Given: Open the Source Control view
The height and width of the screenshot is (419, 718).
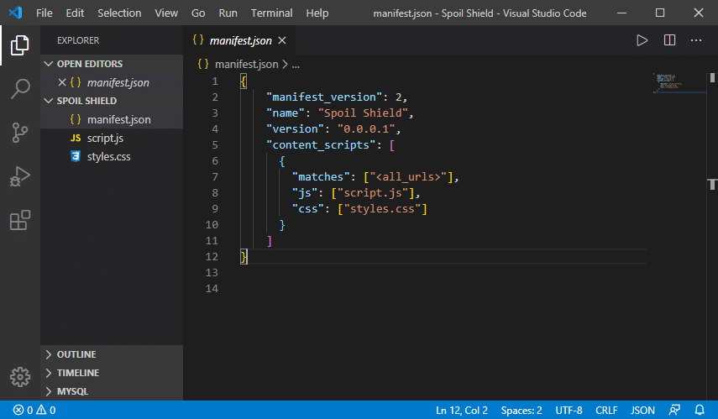Looking at the screenshot, I should pyautogui.click(x=19, y=133).
